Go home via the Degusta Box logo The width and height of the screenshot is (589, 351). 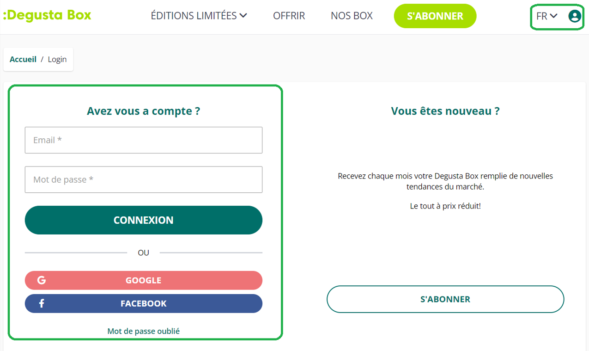(x=47, y=15)
